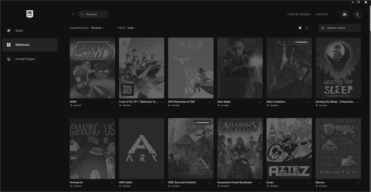Minimize the Epic Games Launcher window
Screen dimensions: 371x192
pos(353,2)
